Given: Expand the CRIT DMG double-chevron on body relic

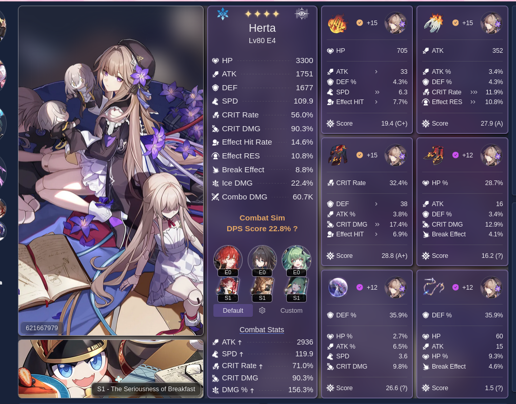Looking at the screenshot, I should tap(377, 225).
